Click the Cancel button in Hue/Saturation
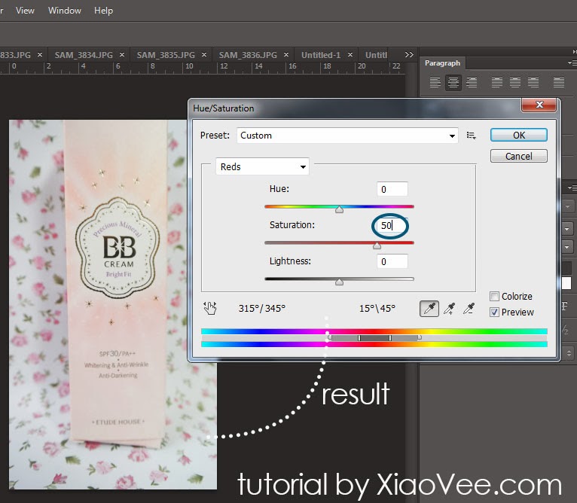The image size is (577, 503). click(518, 156)
